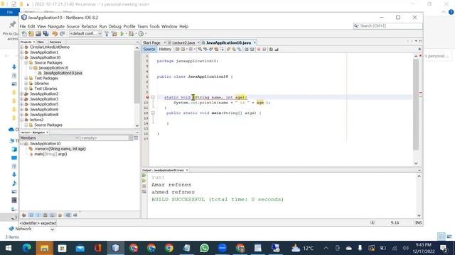Image resolution: width=455 pixels, height=255 pixels.
Task: Select the <error>(String name, int age) member
Action: (60, 149)
